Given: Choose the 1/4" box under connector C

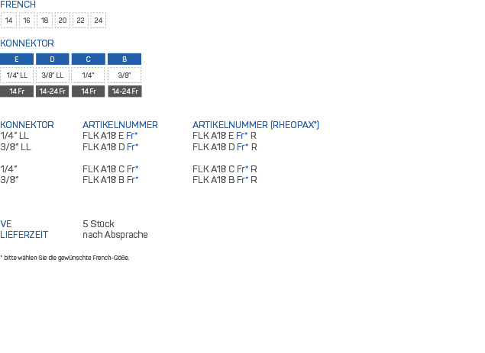Looking at the screenshot, I should pyautogui.click(x=89, y=75).
